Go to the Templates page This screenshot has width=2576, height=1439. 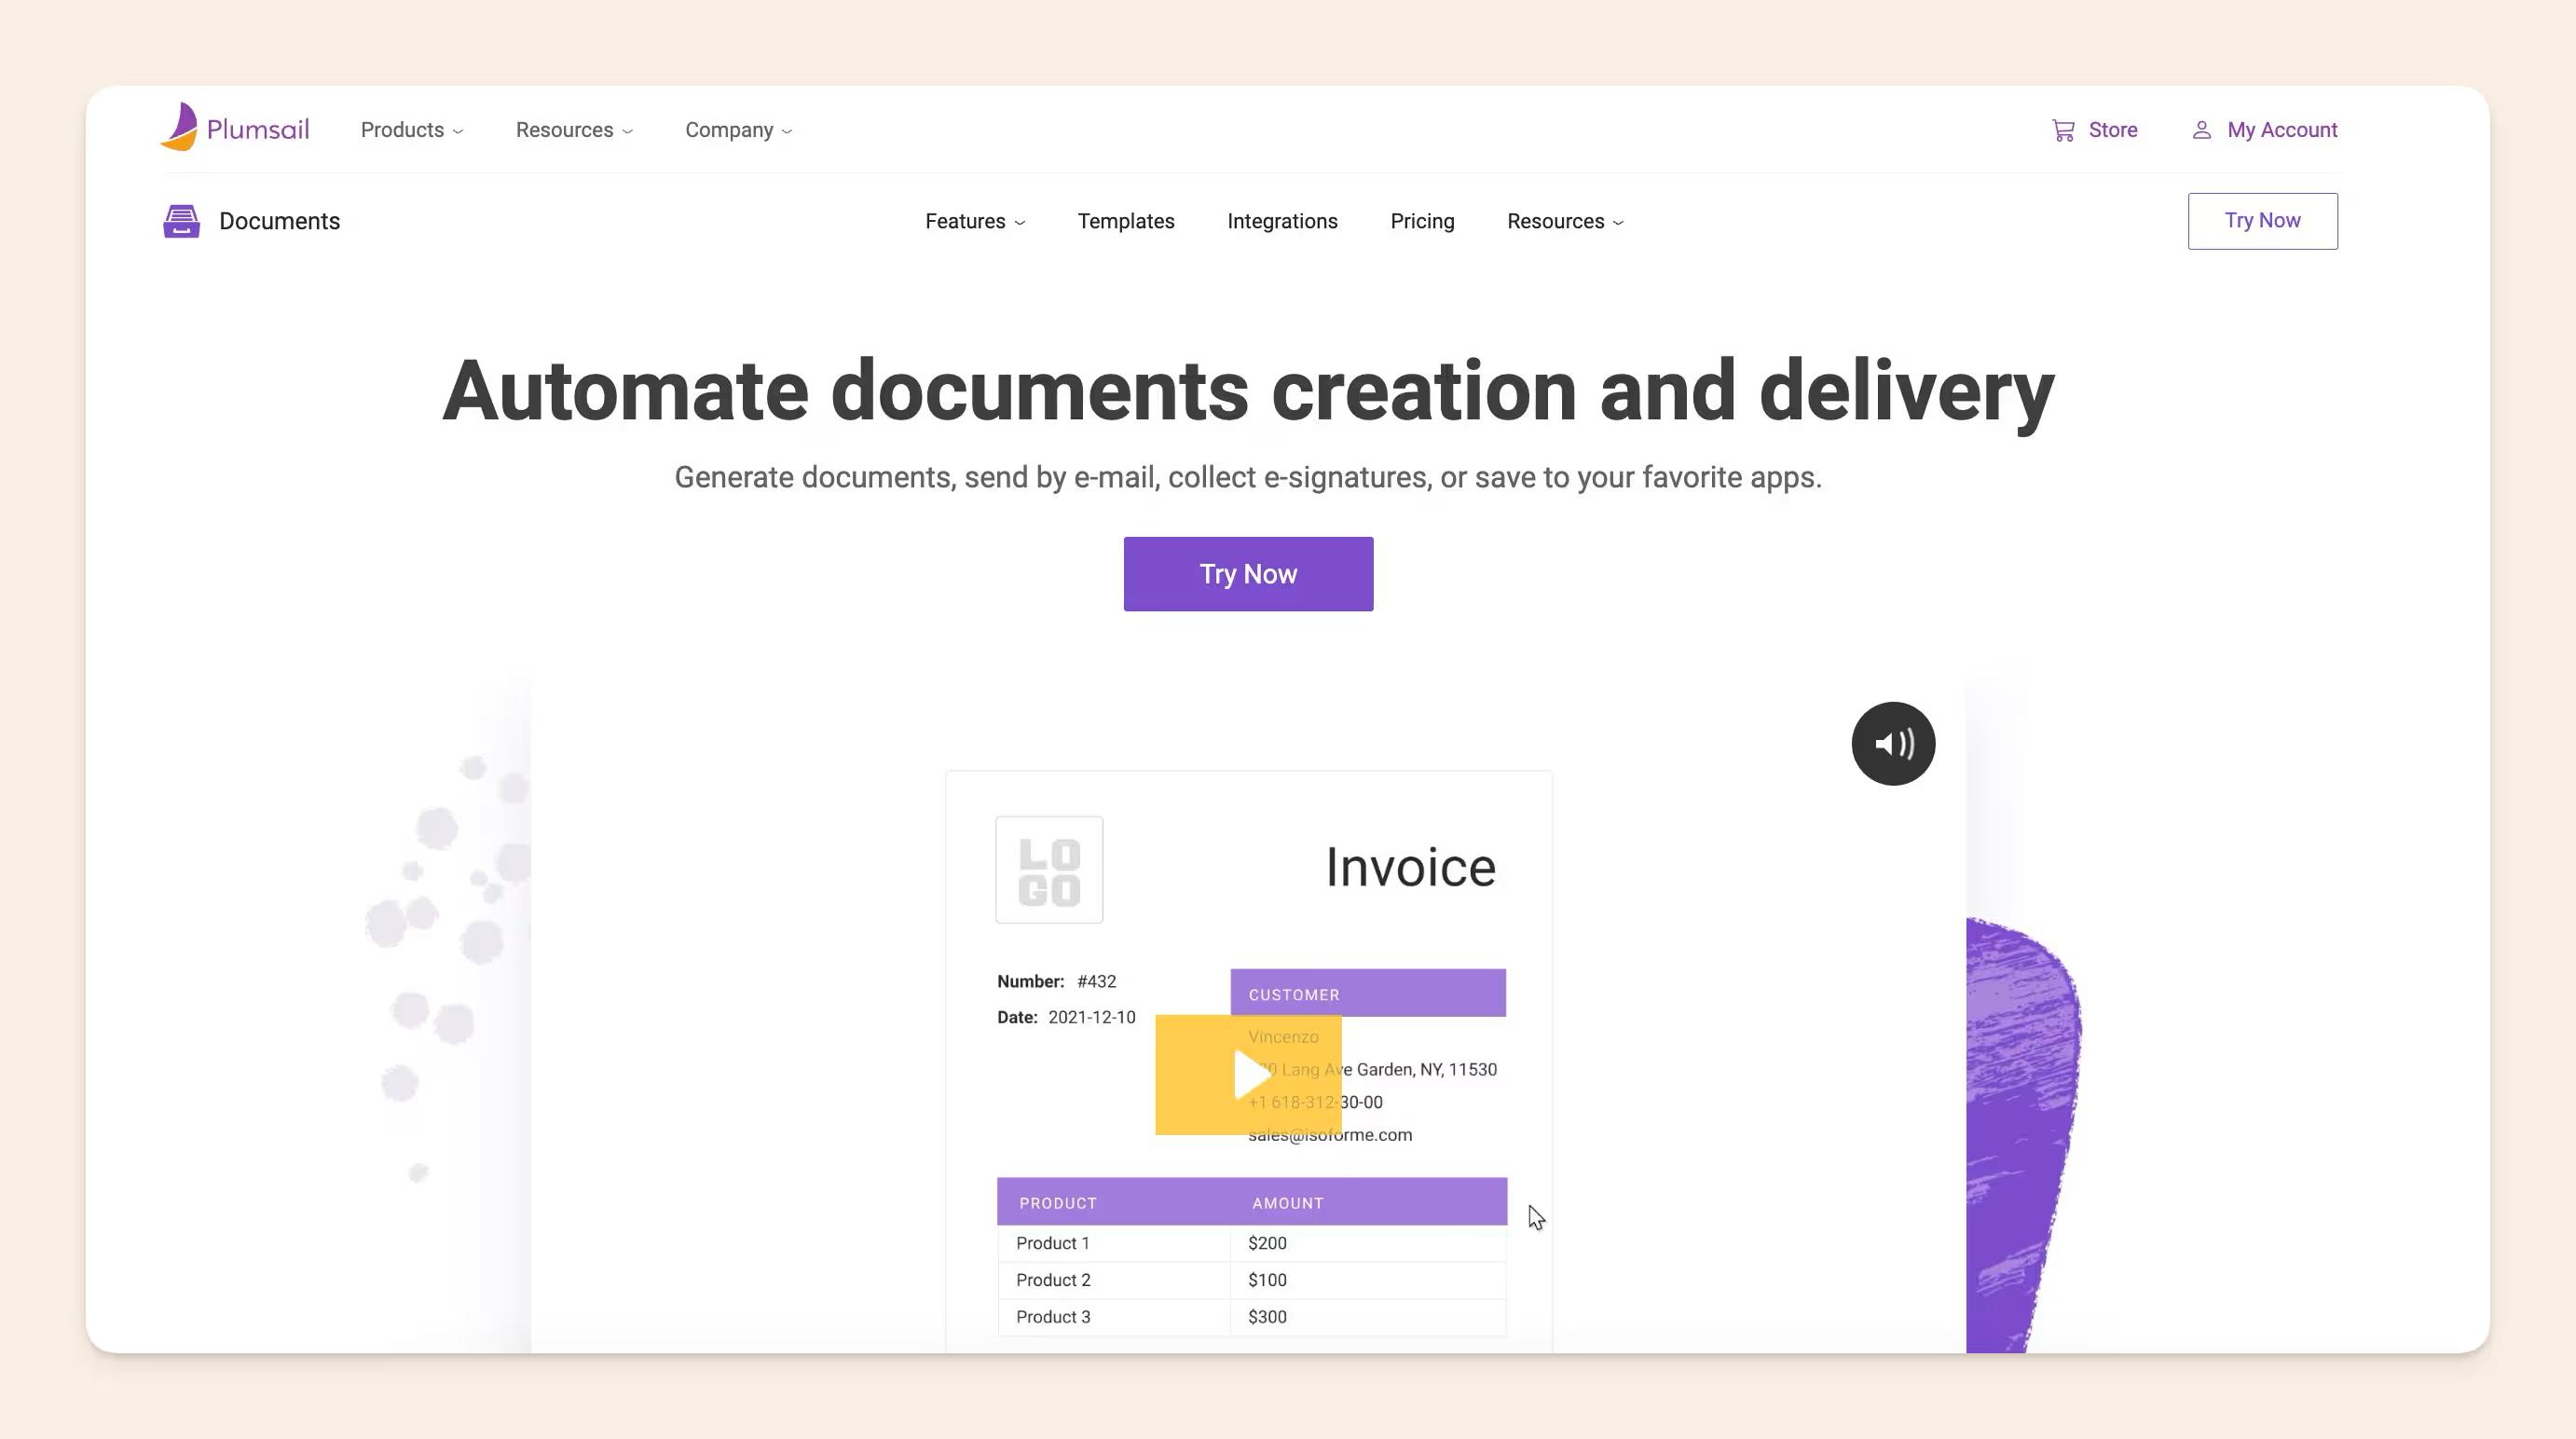click(1126, 221)
